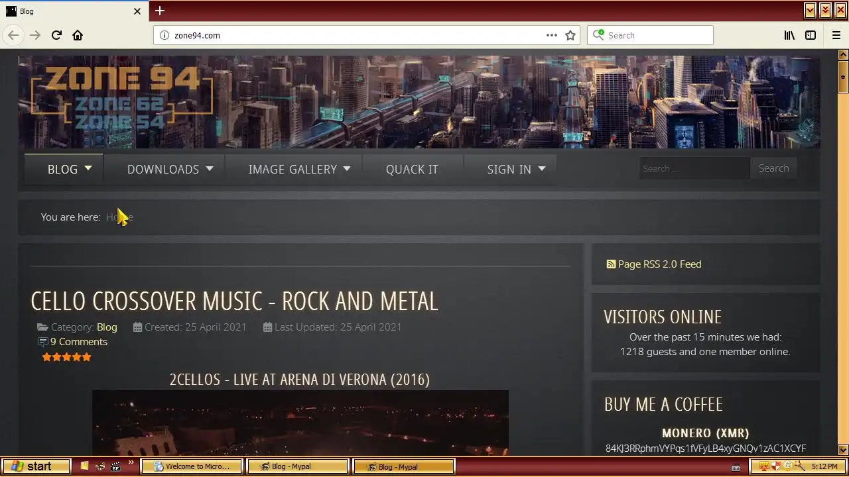
Task: Expand quick launch overflow chevron
Action: (x=131, y=463)
